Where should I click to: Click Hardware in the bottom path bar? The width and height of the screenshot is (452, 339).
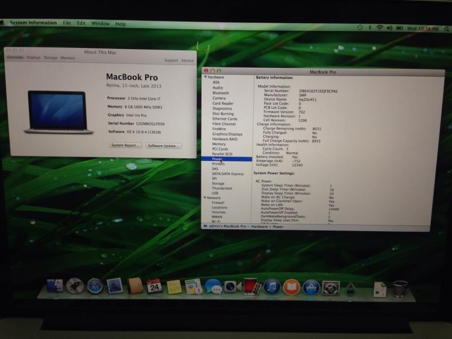pos(259,227)
